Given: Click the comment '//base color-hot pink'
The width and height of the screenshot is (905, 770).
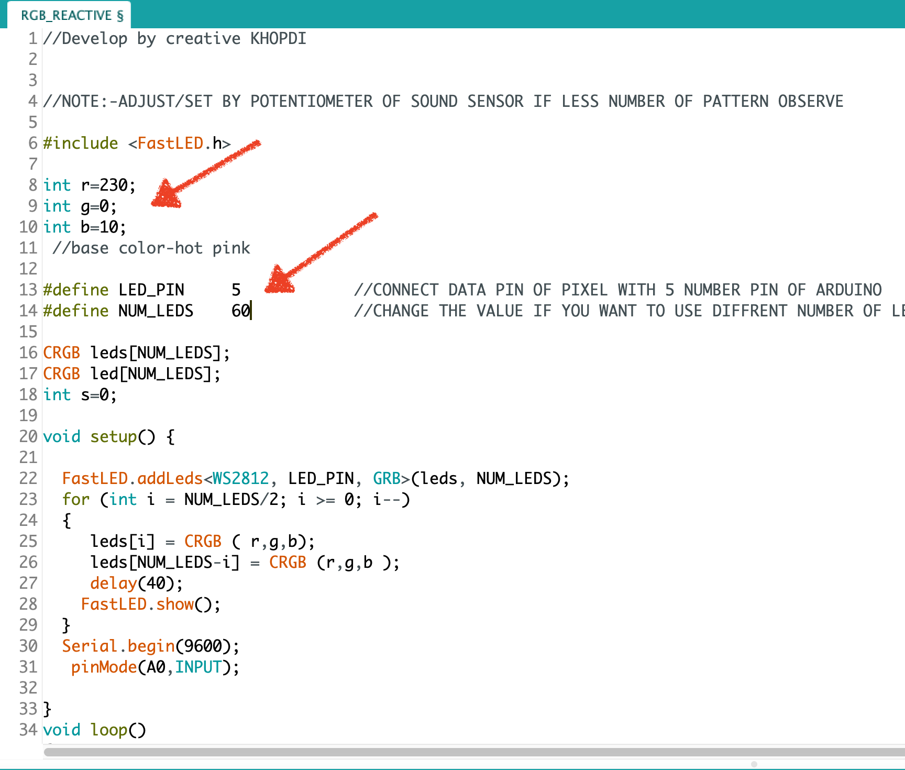Looking at the screenshot, I should 151,248.
